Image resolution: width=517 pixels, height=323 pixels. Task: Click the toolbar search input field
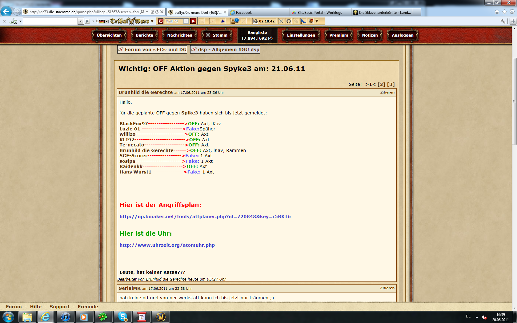(x=50, y=21)
